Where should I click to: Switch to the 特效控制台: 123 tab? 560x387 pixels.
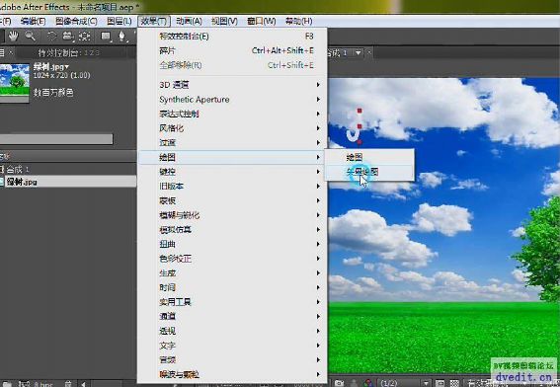68,53
